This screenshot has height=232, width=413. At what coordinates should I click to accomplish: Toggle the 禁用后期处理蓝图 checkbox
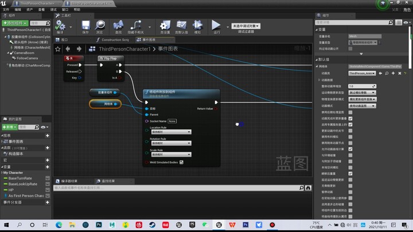point(350,112)
